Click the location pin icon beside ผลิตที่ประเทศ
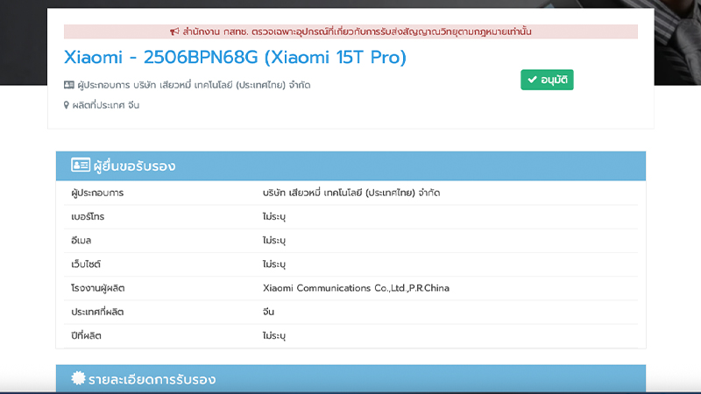The image size is (701, 394). pyautogui.click(x=67, y=105)
